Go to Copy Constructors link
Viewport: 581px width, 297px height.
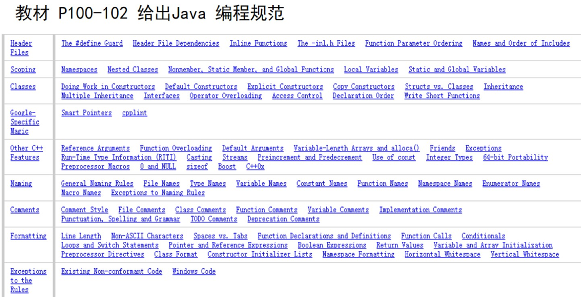coord(364,87)
